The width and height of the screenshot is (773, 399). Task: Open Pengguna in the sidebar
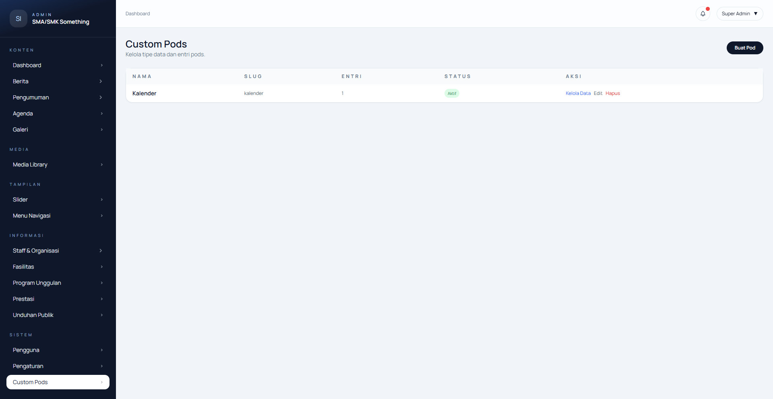coord(58,350)
